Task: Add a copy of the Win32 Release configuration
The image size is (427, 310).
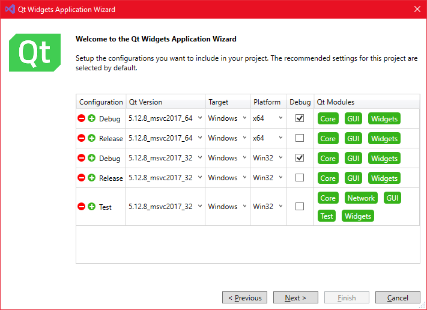Action: (92, 178)
